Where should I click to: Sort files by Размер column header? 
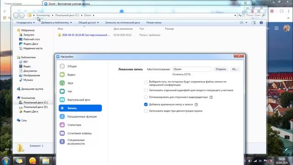[x=169, y=29]
